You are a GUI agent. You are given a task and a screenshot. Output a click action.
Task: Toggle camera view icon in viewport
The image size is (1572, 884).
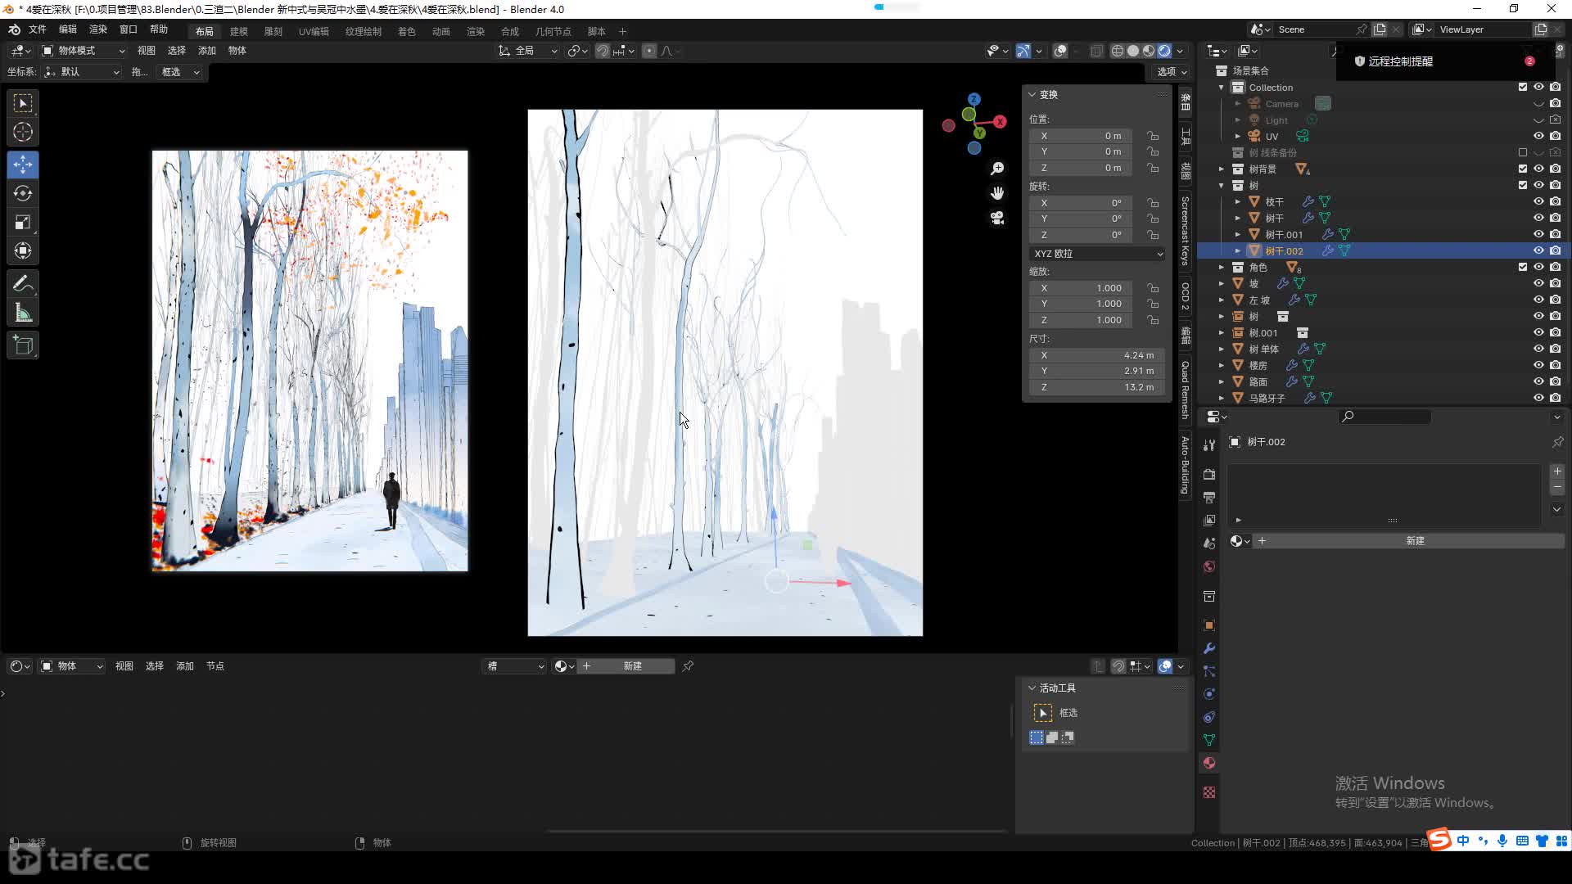[997, 218]
